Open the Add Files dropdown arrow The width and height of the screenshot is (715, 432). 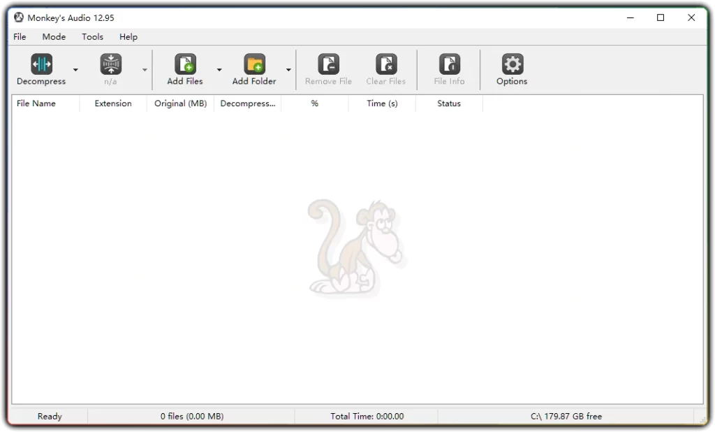219,70
